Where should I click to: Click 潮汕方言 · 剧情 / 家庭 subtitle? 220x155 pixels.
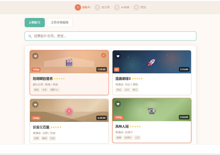[x=45, y=85]
